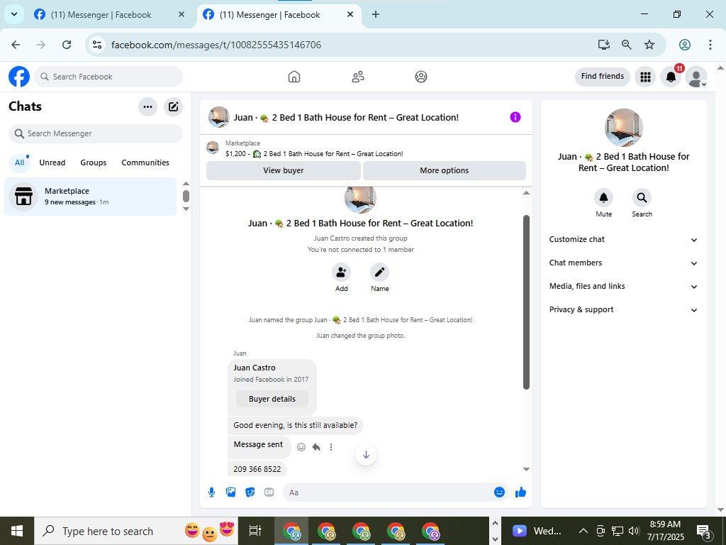Close the first Messenger browser tab
The width and height of the screenshot is (726, 545).
tap(181, 14)
